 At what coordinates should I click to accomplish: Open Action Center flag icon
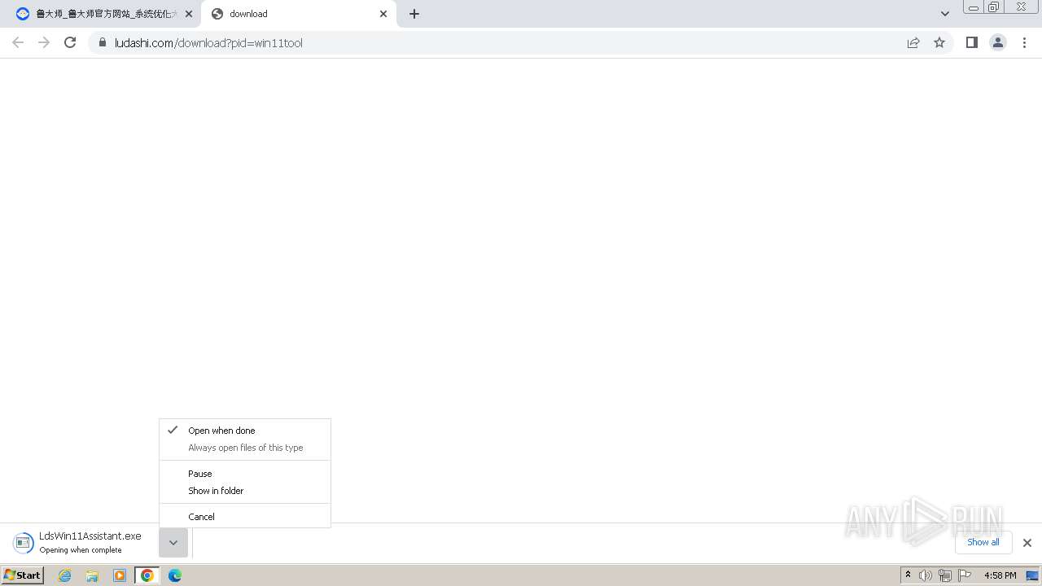click(x=965, y=575)
